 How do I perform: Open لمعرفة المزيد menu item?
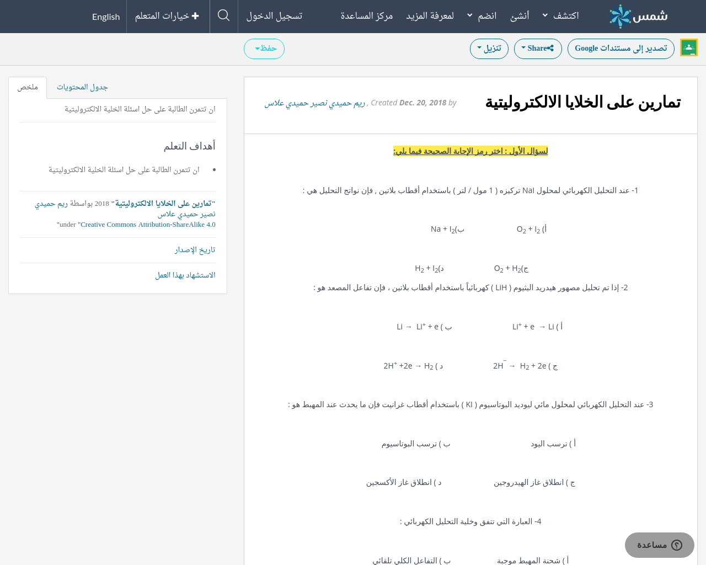click(x=430, y=15)
